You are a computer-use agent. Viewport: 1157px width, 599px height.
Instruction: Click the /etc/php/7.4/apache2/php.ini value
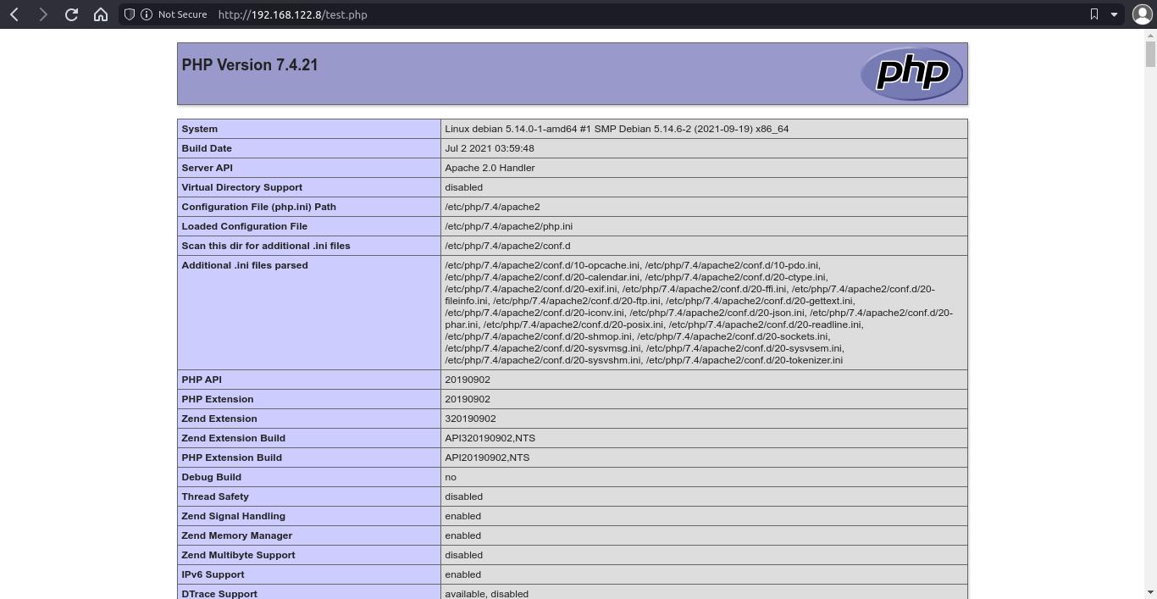(x=509, y=226)
